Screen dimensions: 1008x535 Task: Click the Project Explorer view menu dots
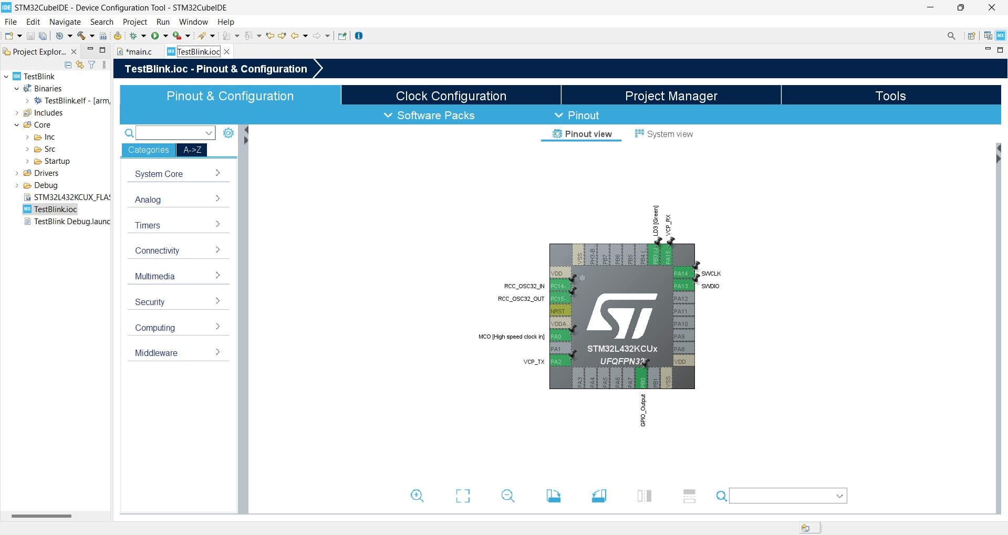click(104, 65)
